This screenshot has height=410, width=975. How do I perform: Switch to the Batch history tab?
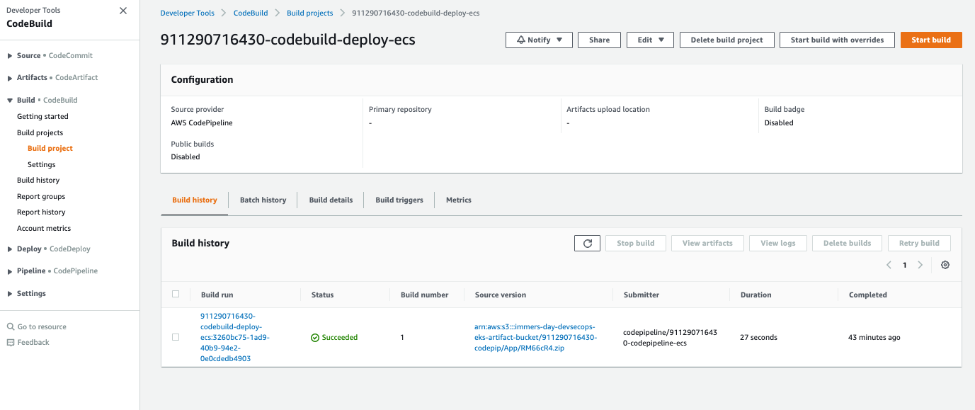(263, 200)
